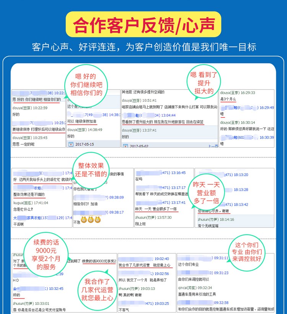Click the bubble 昨天 一天 营业额多了一倍
The height and width of the screenshot is (314, 287).
pos(206,192)
